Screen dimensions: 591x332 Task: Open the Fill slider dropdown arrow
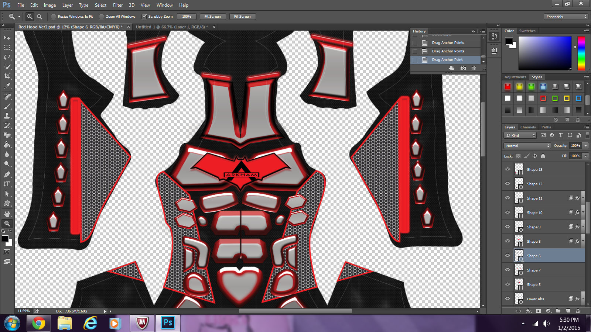586,156
